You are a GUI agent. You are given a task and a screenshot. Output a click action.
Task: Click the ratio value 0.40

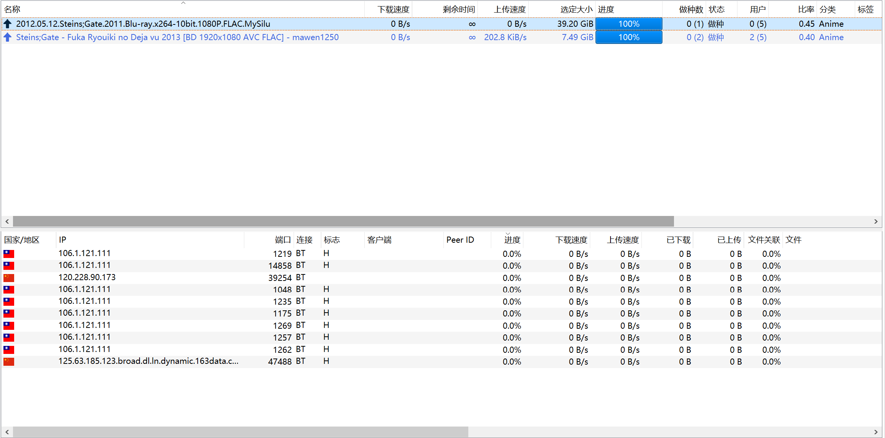[x=807, y=37]
